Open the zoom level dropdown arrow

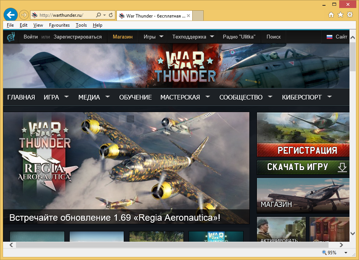pyautogui.click(x=346, y=253)
